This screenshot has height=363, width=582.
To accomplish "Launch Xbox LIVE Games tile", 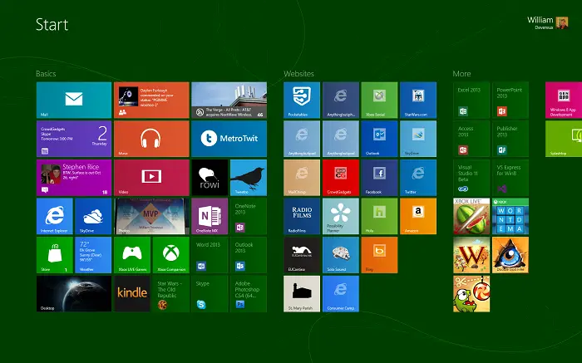I will pos(132,255).
